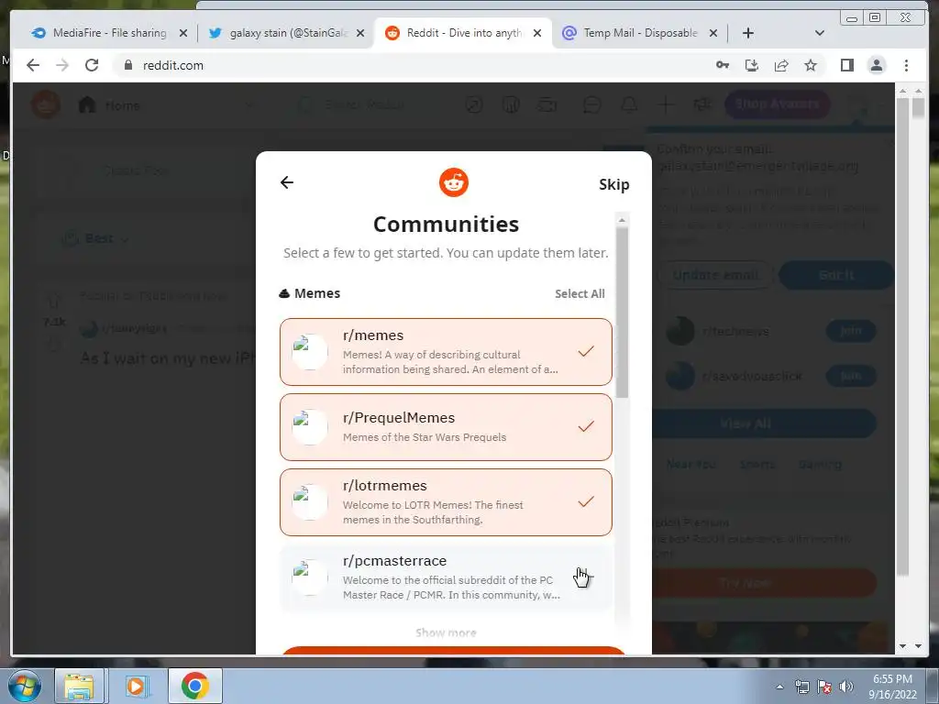The image size is (939, 704).
Task: Skip the community selection step
Action: click(x=613, y=184)
